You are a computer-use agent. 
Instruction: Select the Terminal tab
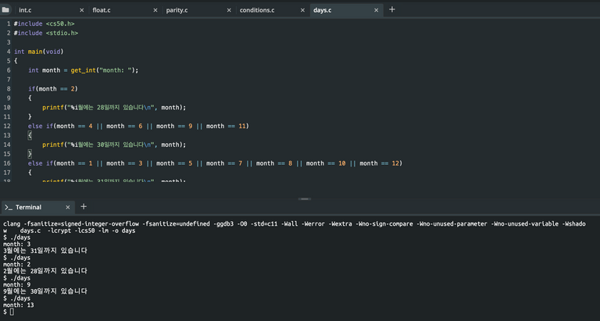28,207
